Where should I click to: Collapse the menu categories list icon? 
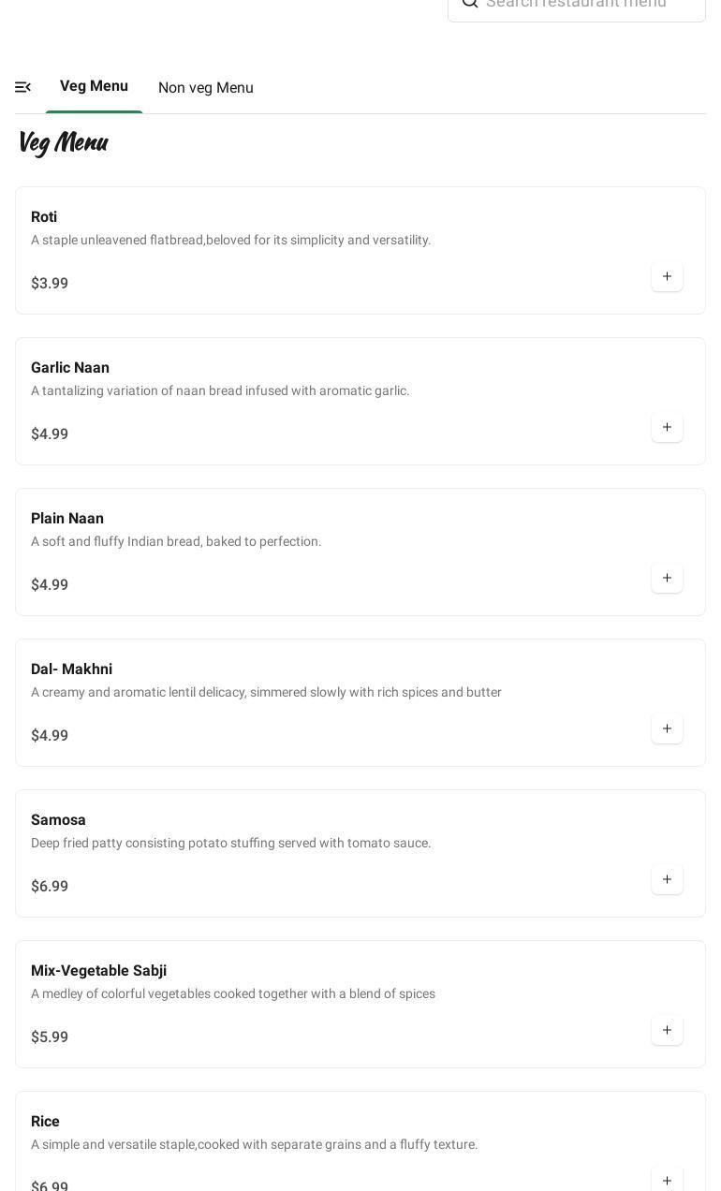pyautogui.click(x=23, y=87)
